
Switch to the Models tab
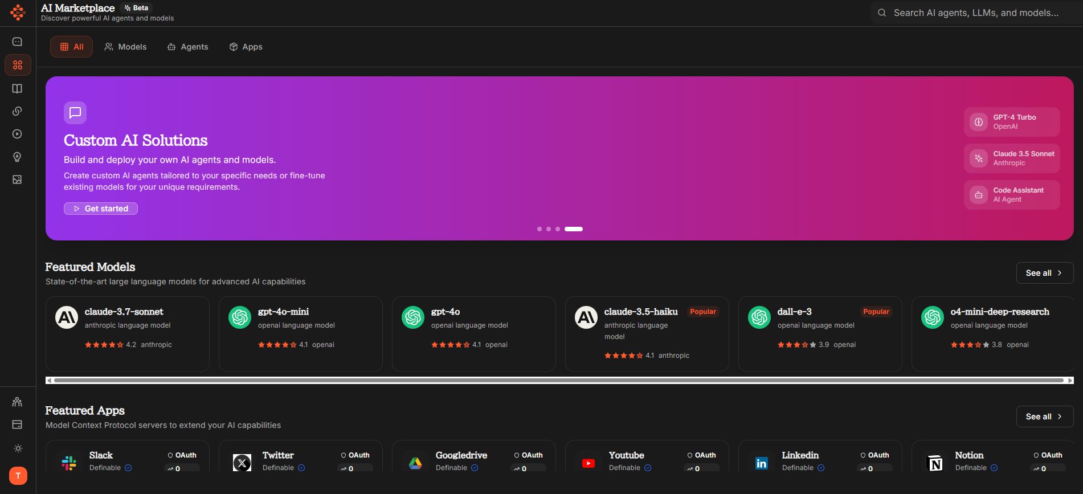[x=125, y=47]
